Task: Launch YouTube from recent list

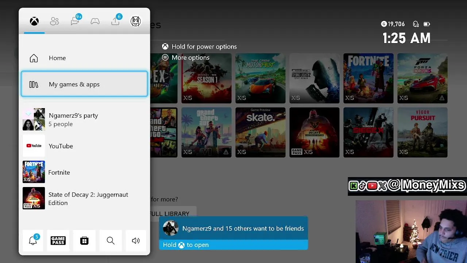Action: pyautogui.click(x=84, y=146)
